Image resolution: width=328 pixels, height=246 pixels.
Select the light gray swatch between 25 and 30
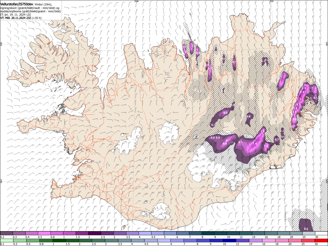(309, 233)
